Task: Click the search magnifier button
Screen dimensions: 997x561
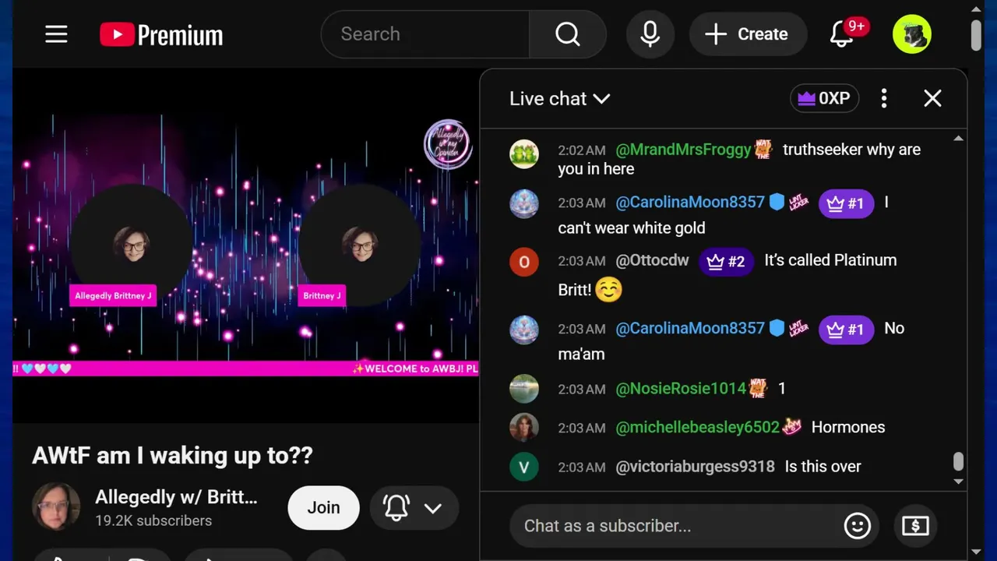Action: click(568, 34)
